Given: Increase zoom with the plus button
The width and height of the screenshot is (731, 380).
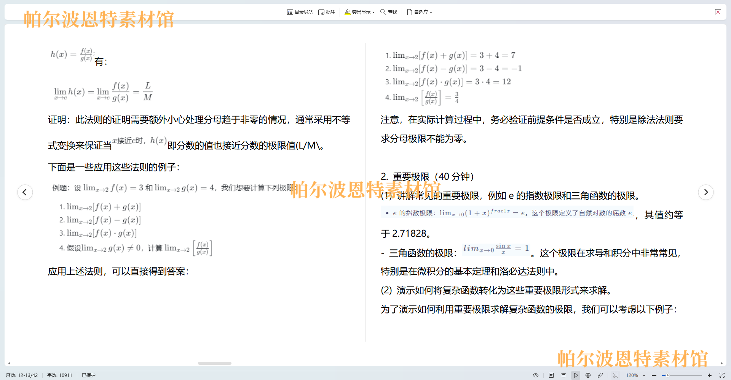Looking at the screenshot, I should 710,375.
